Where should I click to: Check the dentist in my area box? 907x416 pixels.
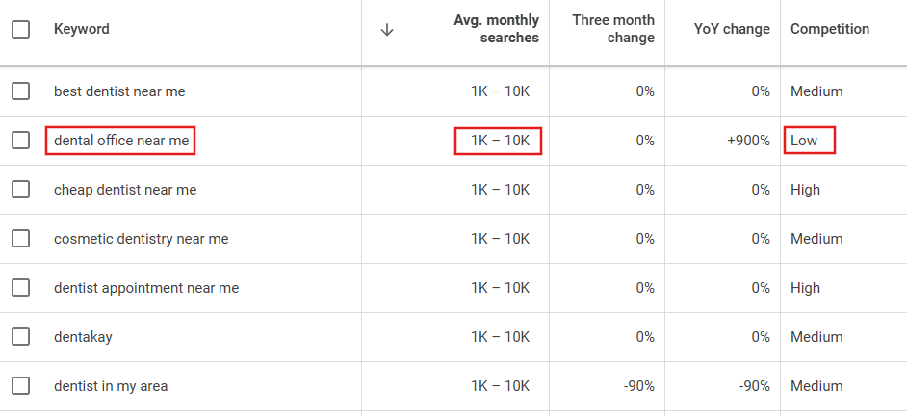tap(21, 386)
